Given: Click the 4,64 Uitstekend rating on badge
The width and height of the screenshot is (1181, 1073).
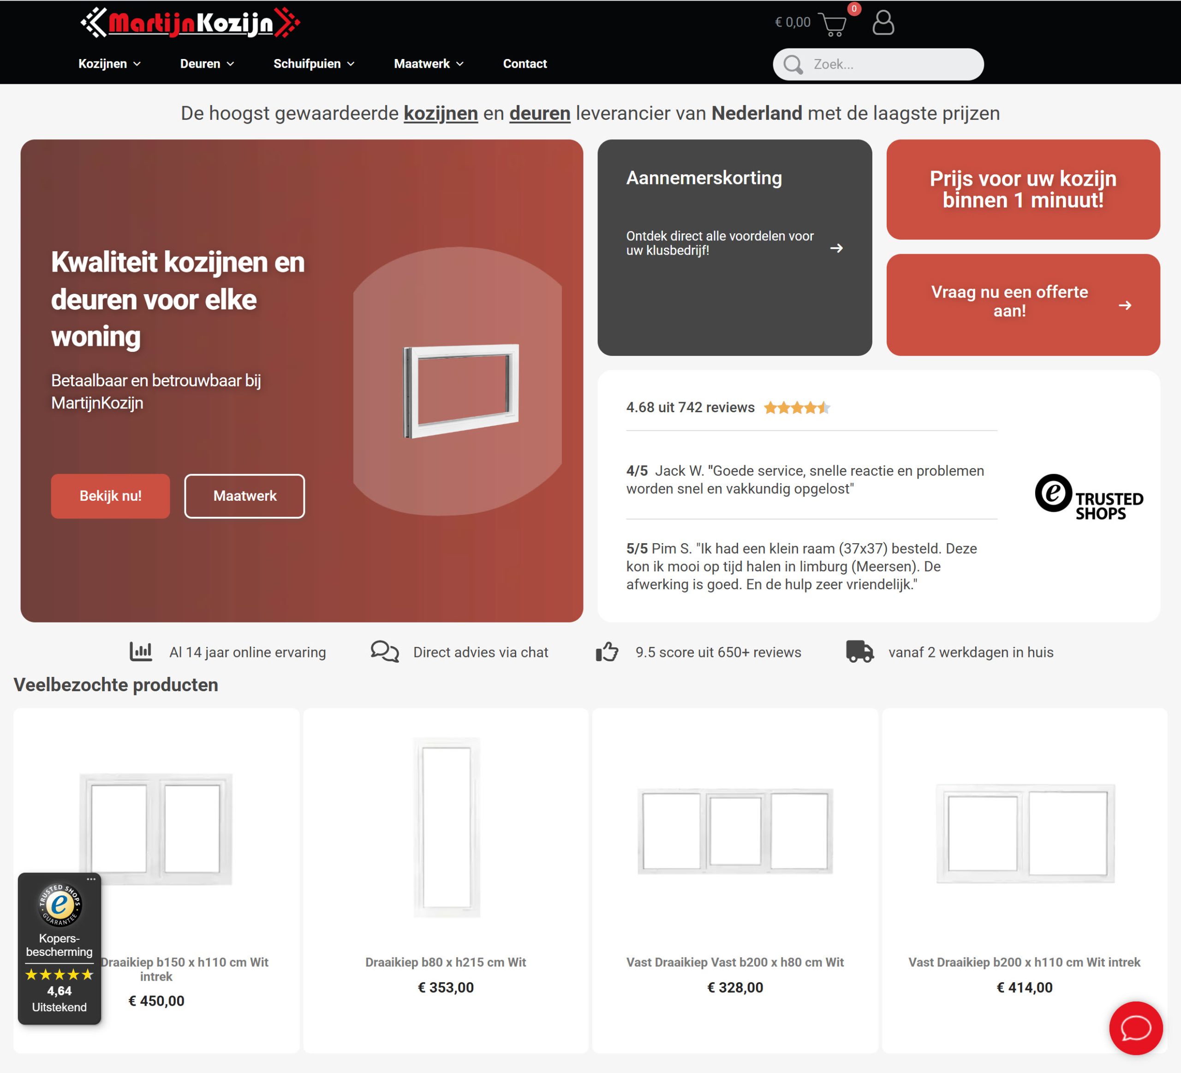Looking at the screenshot, I should (x=59, y=999).
